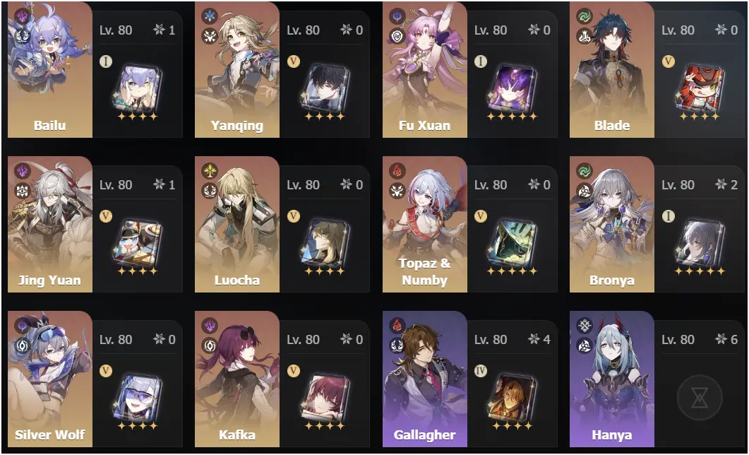This screenshot has height=455, width=749.
Task: Click the Jing Yuan name label
Action: 49,280
